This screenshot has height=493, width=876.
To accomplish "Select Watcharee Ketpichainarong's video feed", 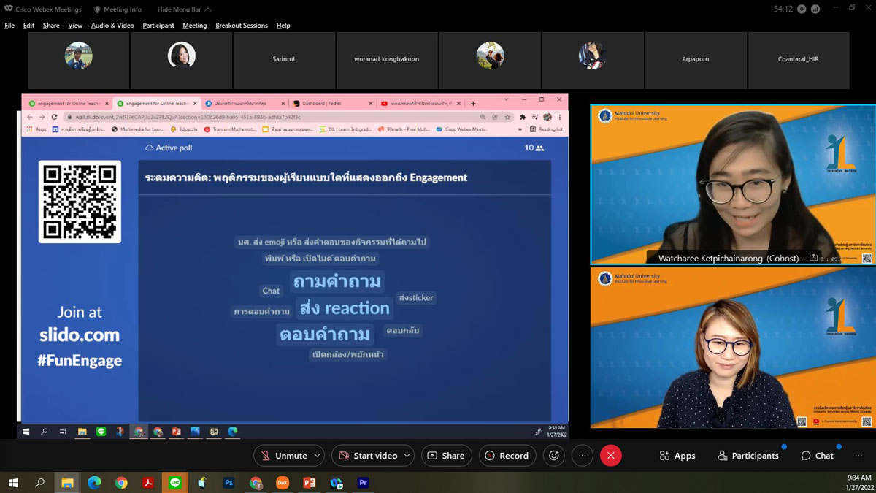I will tap(732, 184).
